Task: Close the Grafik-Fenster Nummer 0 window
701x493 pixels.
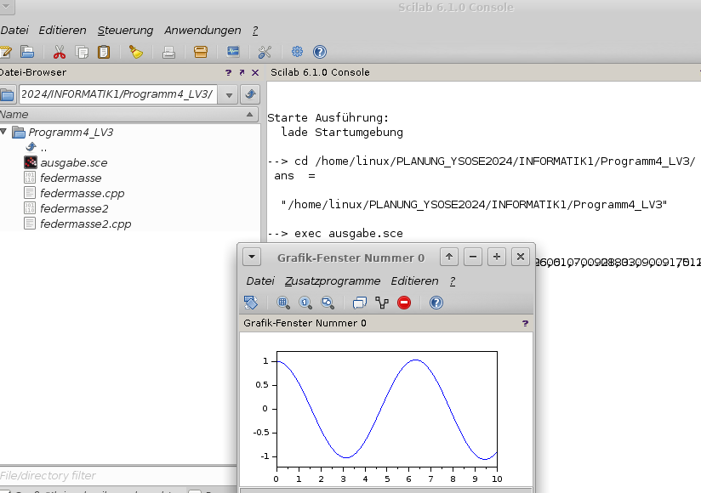Action: (521, 257)
